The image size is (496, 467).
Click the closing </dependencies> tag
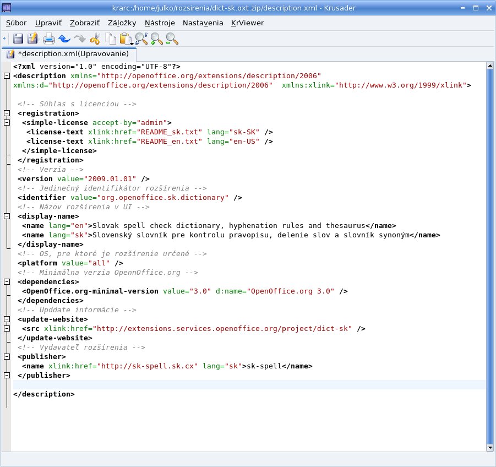[51, 301]
